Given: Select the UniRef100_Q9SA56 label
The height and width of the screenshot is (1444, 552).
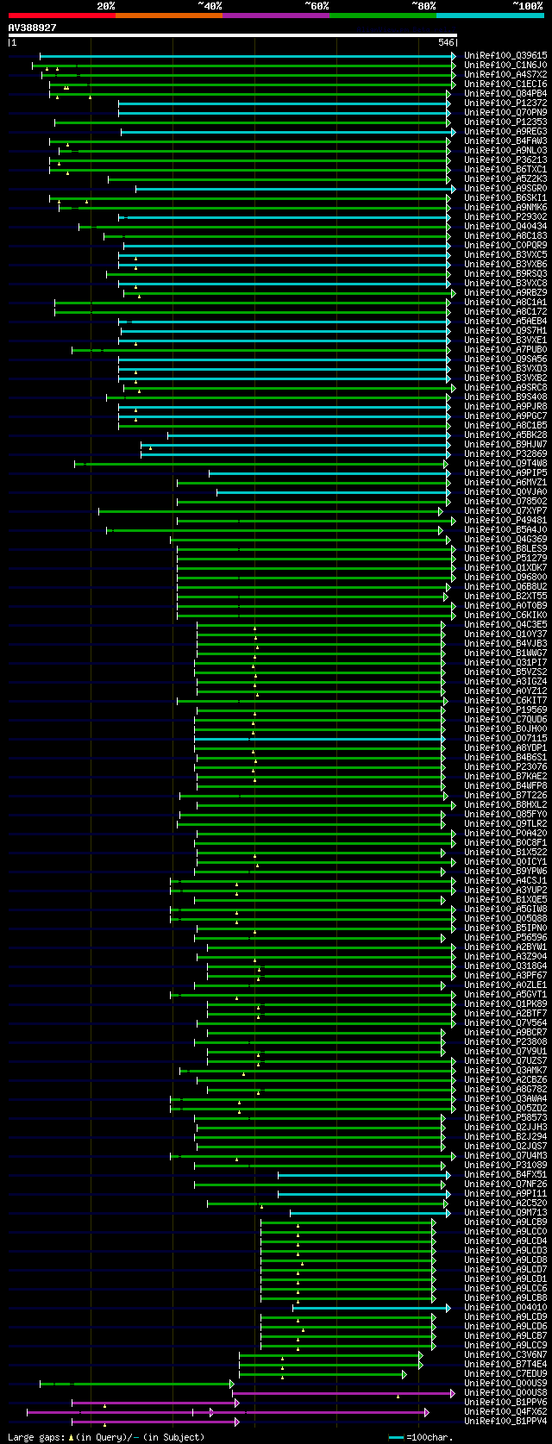Looking at the screenshot, I should click(x=505, y=359).
